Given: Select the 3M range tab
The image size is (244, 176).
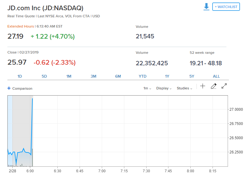Looking at the screenshot, I should pos(93,76).
